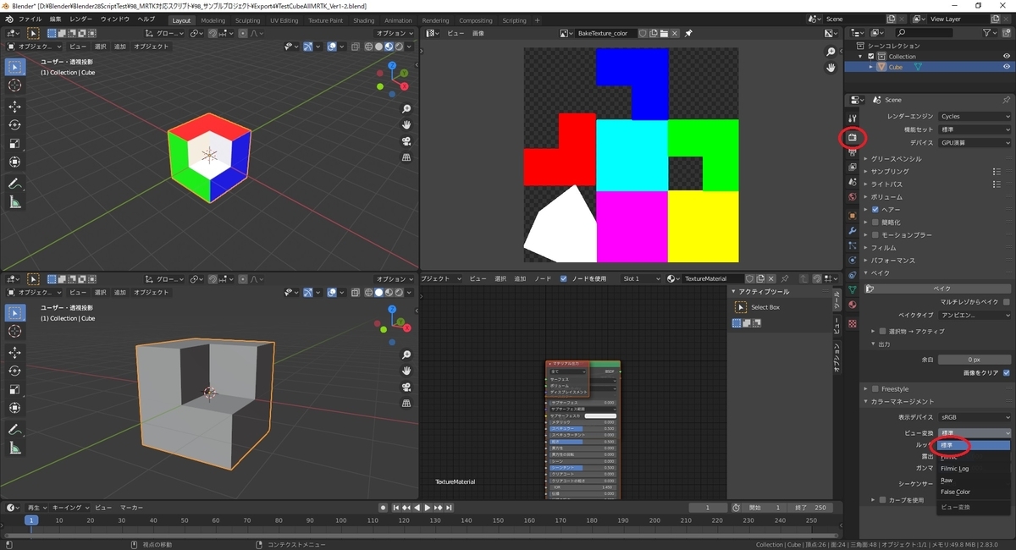Open the active Tool settings properties tab
This screenshot has width=1016, height=550.
(853, 118)
